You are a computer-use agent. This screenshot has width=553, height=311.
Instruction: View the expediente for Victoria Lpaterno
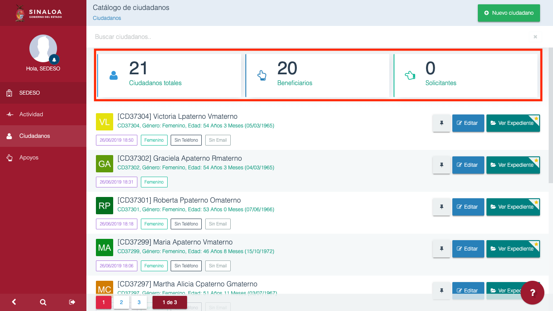[x=513, y=123]
